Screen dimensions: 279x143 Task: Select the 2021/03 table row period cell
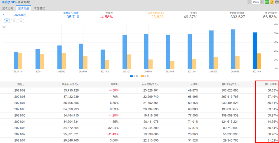tap(19, 128)
